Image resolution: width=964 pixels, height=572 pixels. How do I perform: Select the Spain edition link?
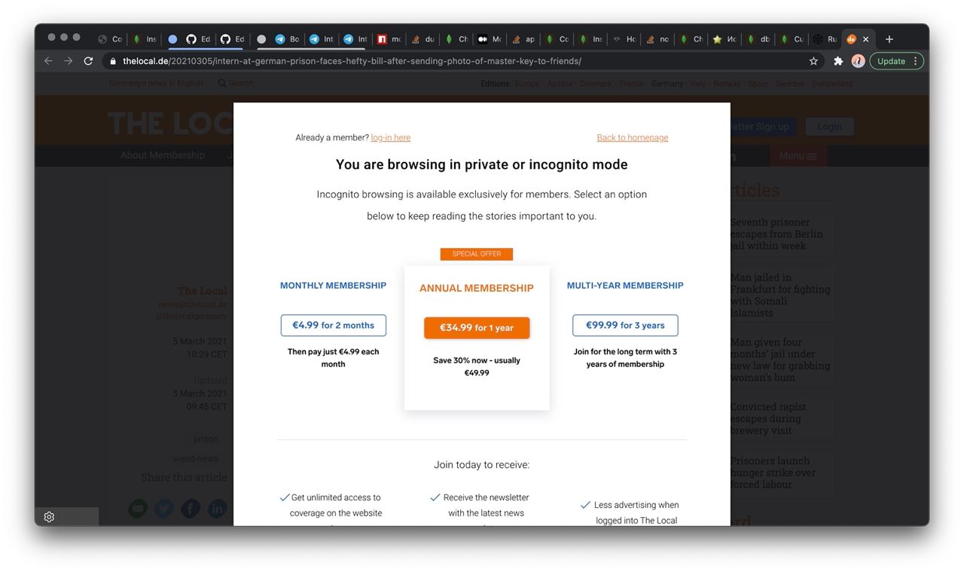tap(758, 84)
